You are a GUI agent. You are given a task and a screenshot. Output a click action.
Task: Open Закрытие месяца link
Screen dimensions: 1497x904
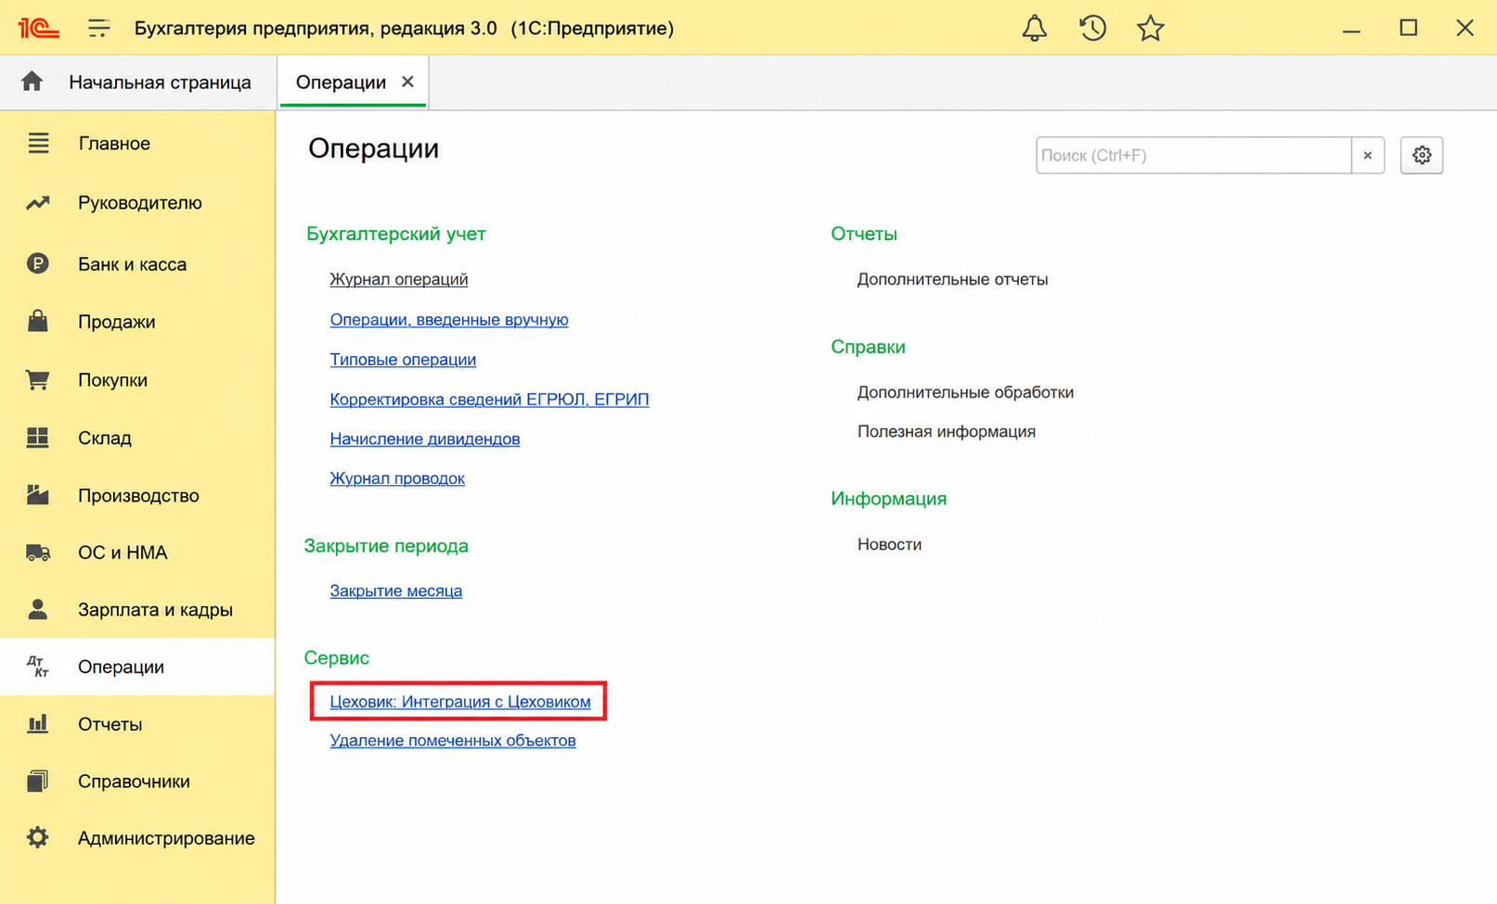click(x=396, y=591)
